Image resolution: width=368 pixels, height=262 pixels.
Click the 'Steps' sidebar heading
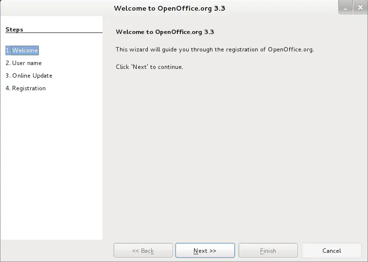click(14, 30)
